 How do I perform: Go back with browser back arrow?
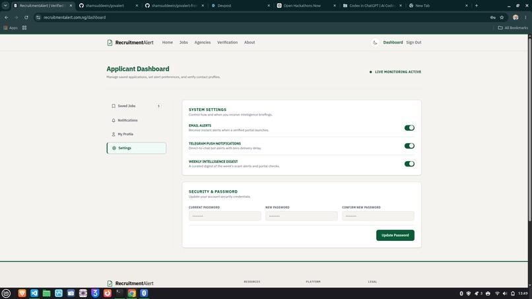click(7, 17)
